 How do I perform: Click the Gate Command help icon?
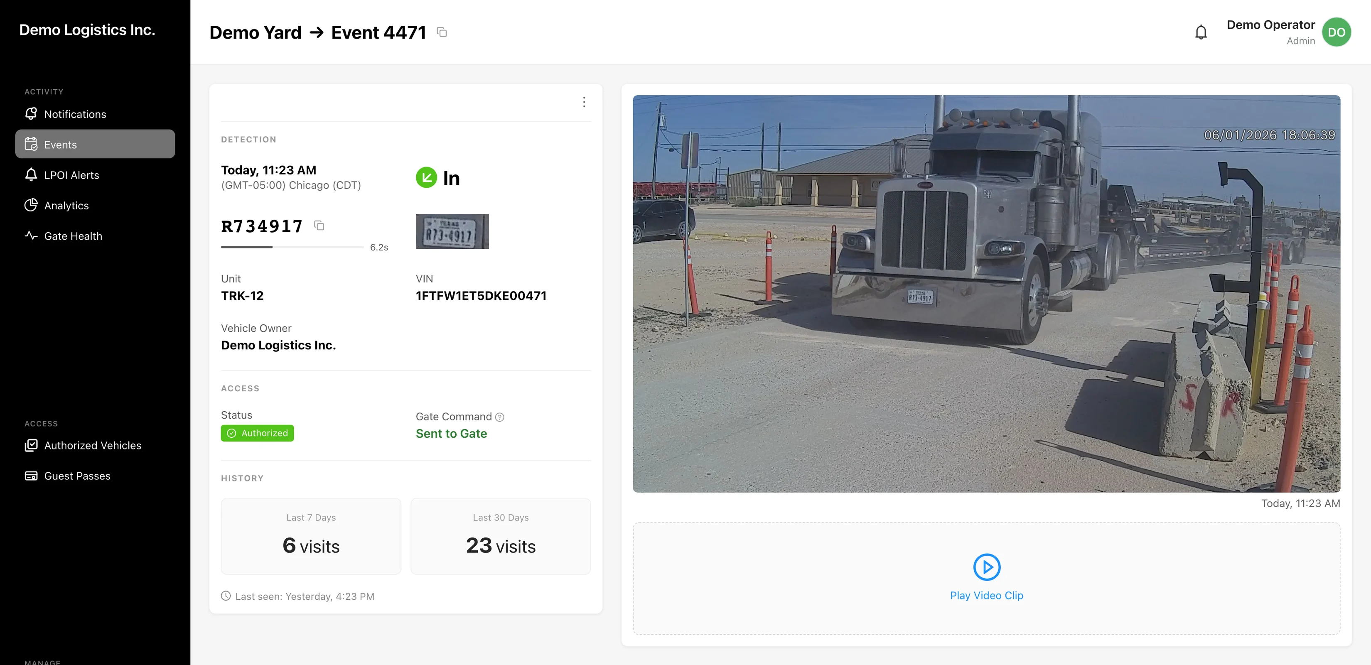click(x=499, y=417)
